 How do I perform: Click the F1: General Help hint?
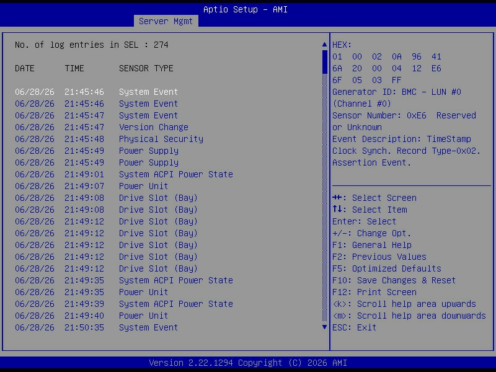pos(372,245)
